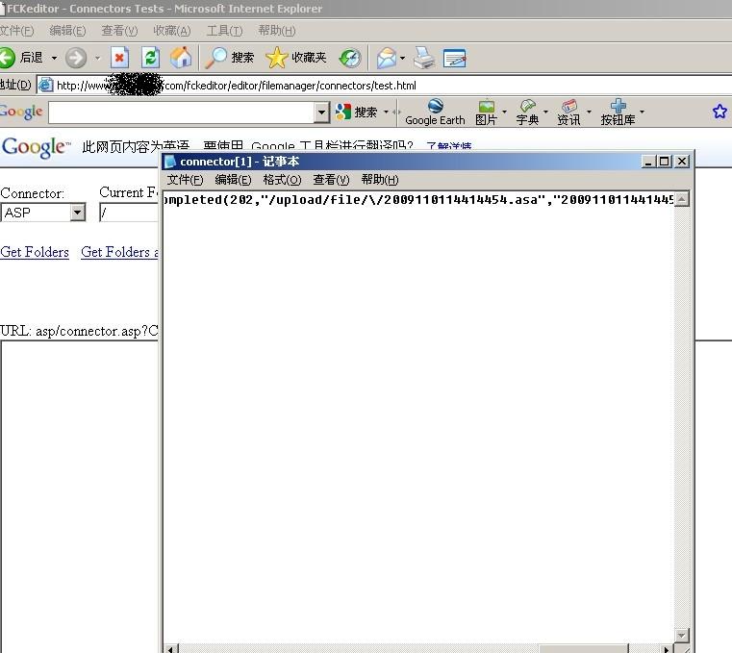
Task: Refresh the page with green arrows icon
Action: click(x=150, y=58)
